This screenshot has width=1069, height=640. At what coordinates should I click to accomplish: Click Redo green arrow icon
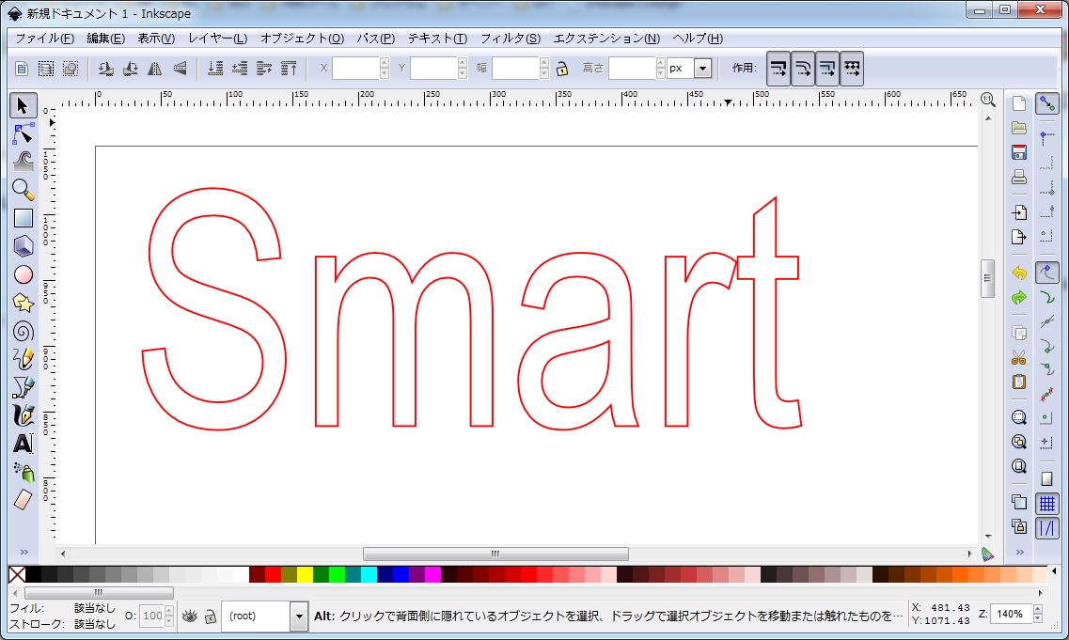tap(1019, 298)
